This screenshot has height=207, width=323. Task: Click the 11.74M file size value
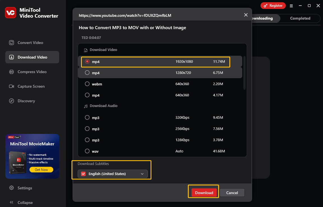pyautogui.click(x=219, y=62)
